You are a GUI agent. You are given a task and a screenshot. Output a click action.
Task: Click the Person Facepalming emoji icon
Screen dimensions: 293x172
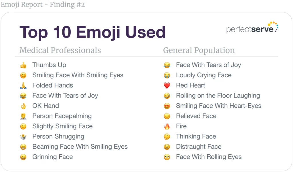[23, 116]
